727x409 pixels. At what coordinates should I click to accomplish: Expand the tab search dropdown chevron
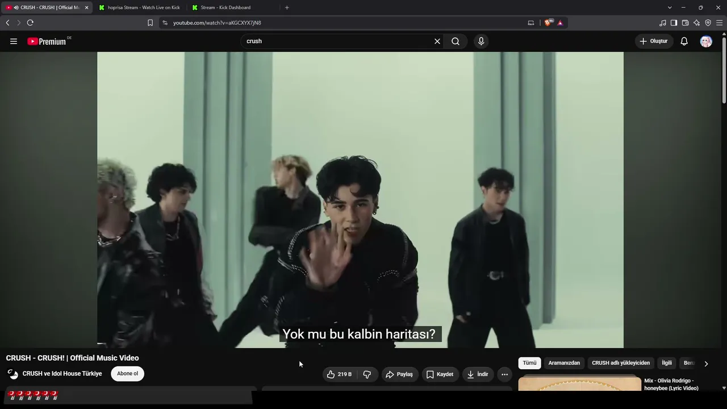[670, 7]
